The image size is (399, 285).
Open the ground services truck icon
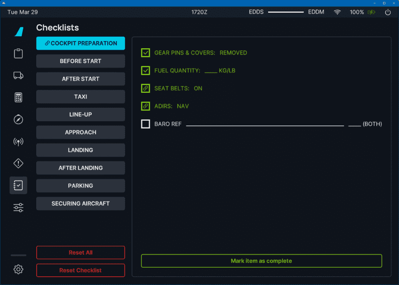click(18, 75)
